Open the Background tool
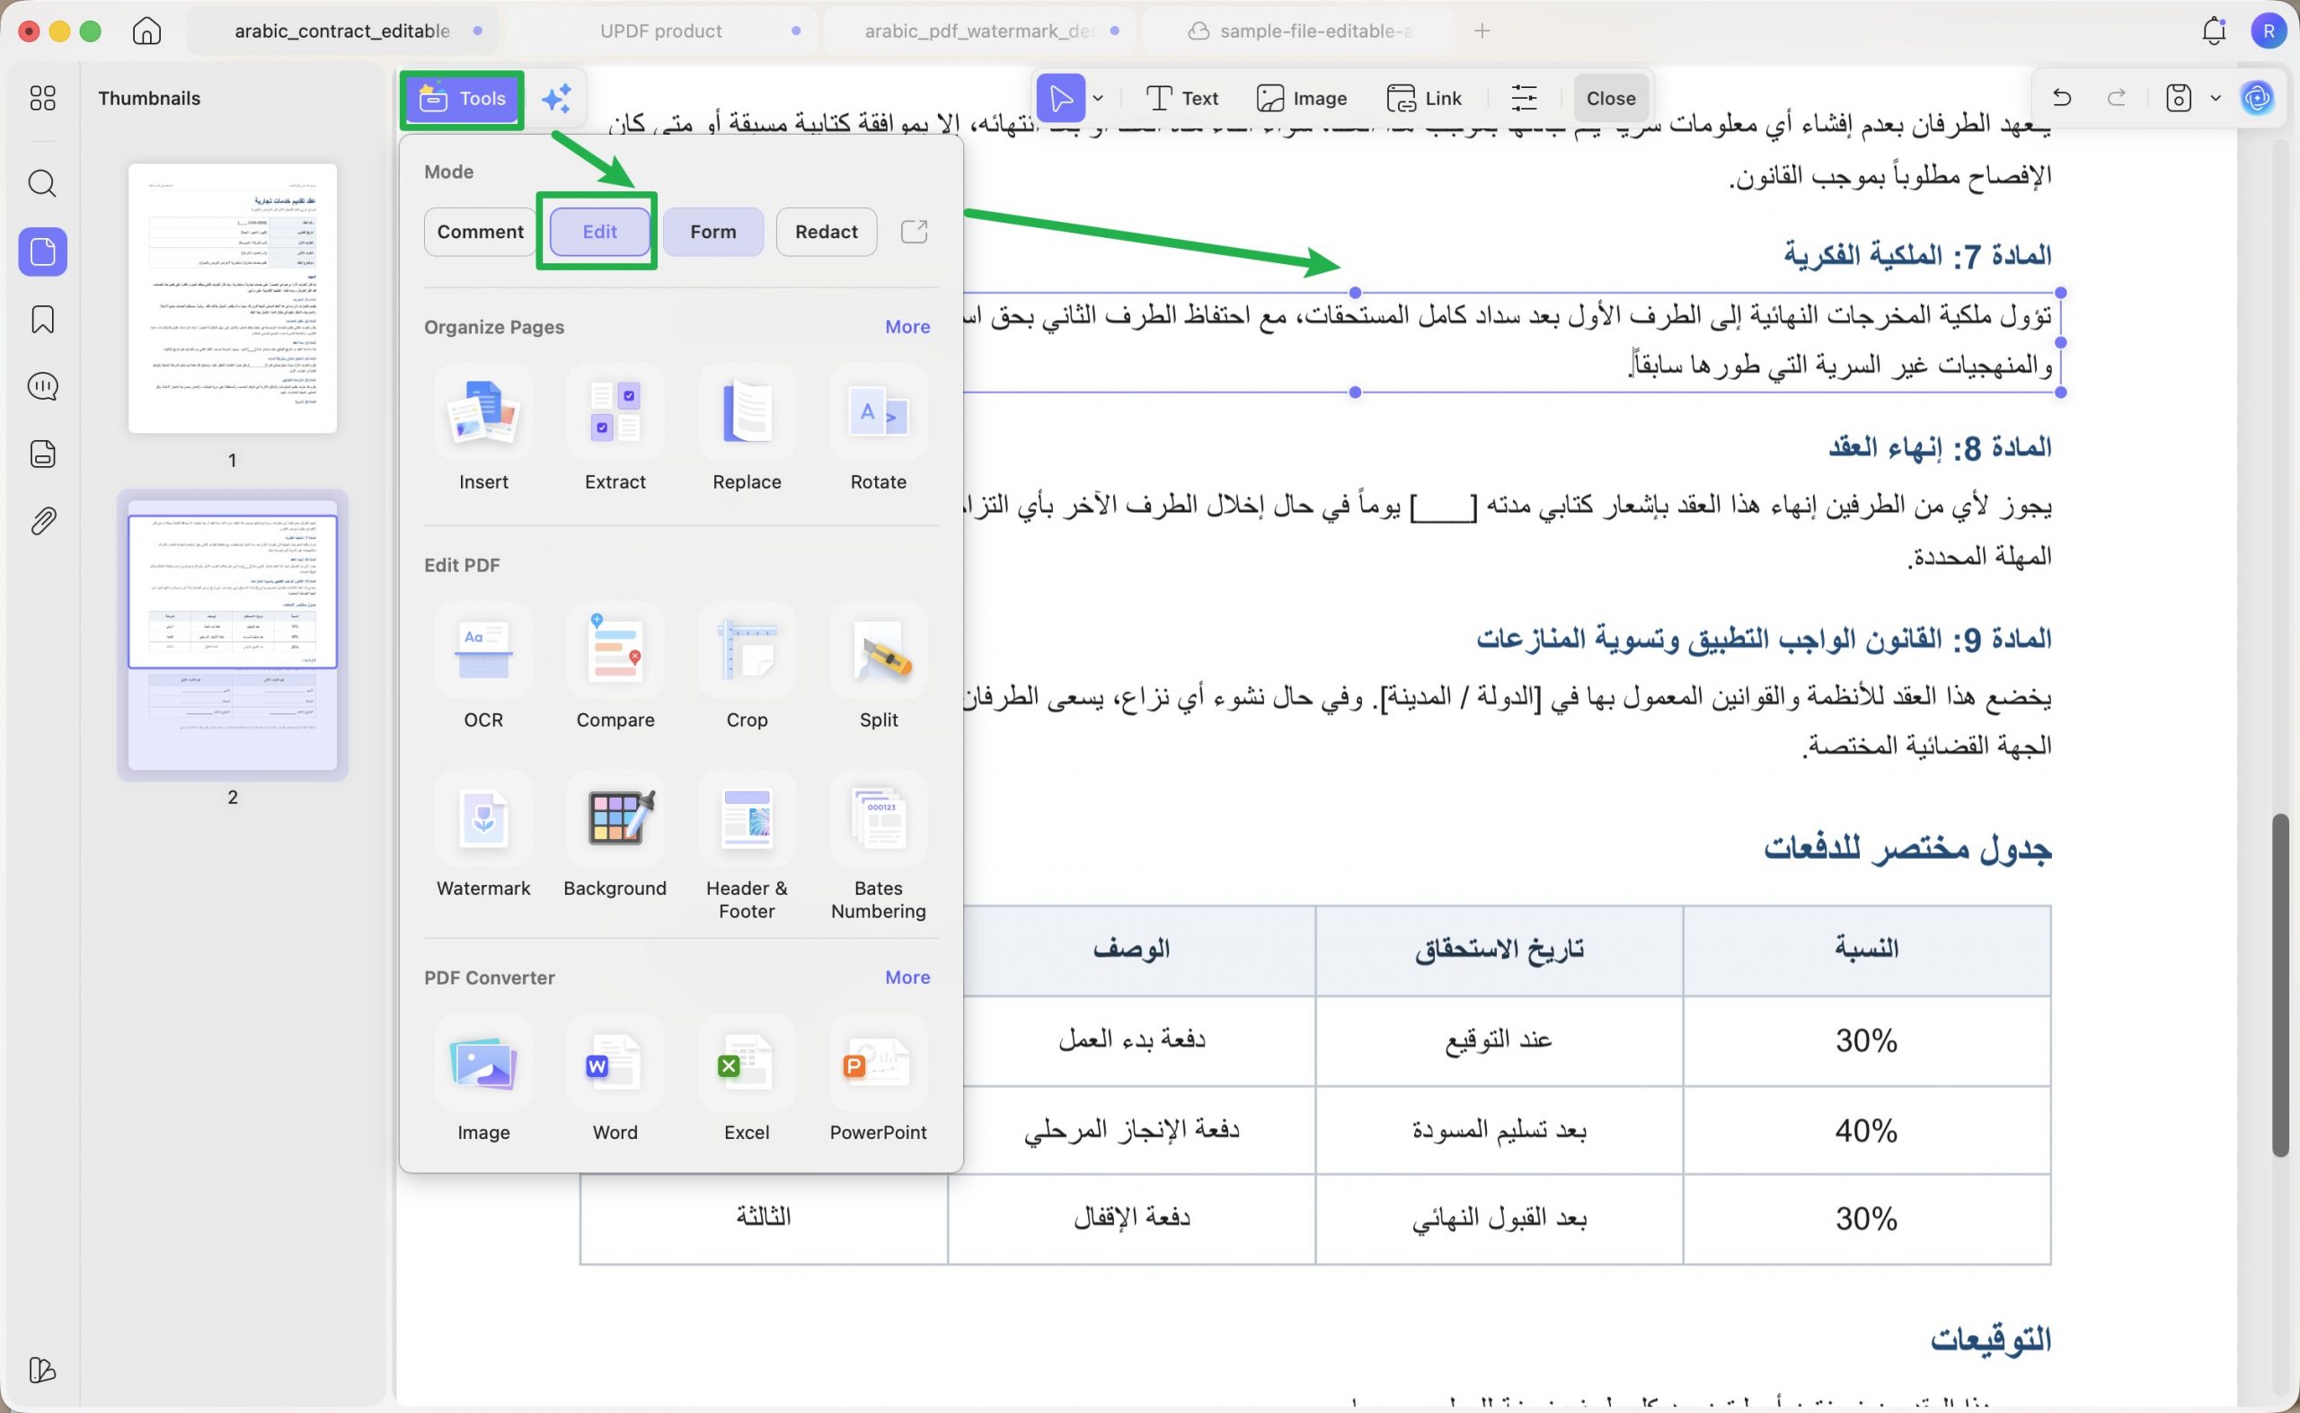This screenshot has height=1413, width=2300. point(615,835)
